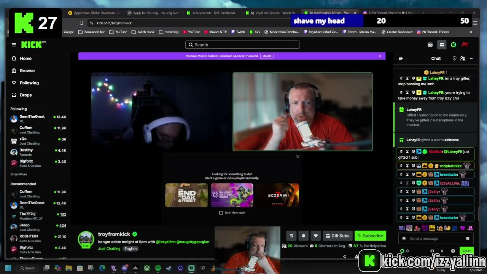Close the Looking for something to do popup
487x274 pixels.
pos(298,156)
